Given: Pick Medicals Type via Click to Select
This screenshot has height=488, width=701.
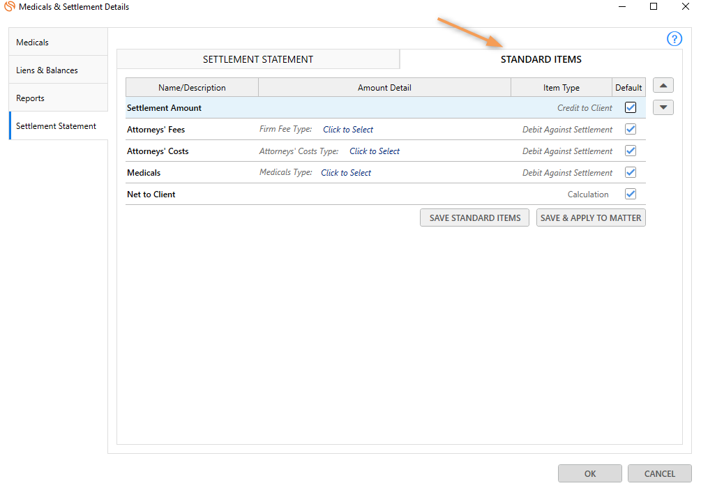Looking at the screenshot, I should tap(346, 173).
